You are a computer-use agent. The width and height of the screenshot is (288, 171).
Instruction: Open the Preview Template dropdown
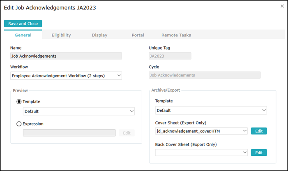(x=79, y=111)
